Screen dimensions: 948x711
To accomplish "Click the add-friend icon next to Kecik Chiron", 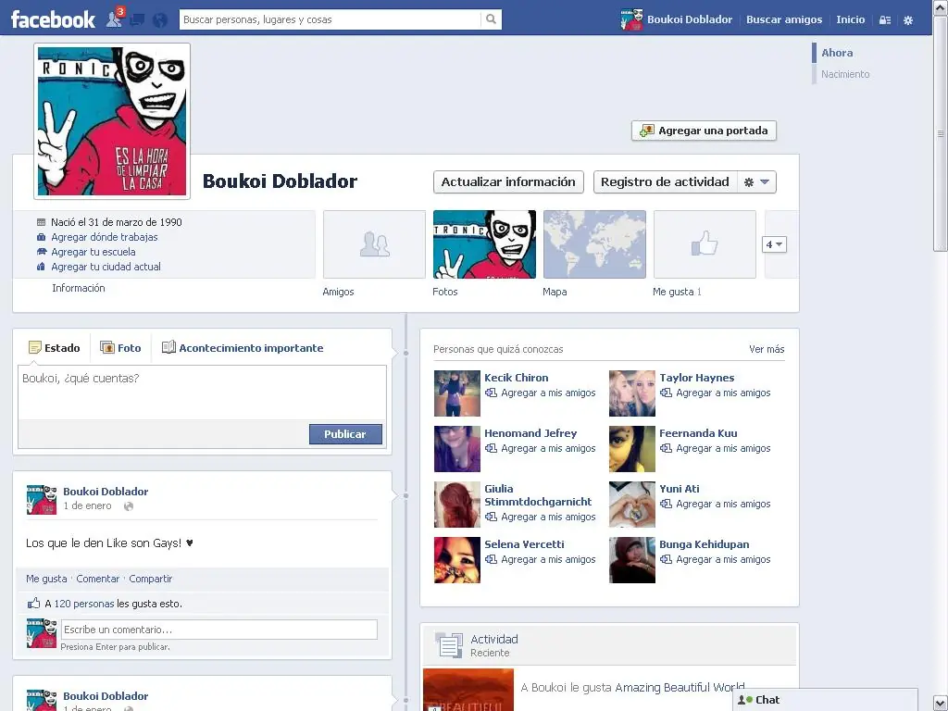I will pos(491,393).
